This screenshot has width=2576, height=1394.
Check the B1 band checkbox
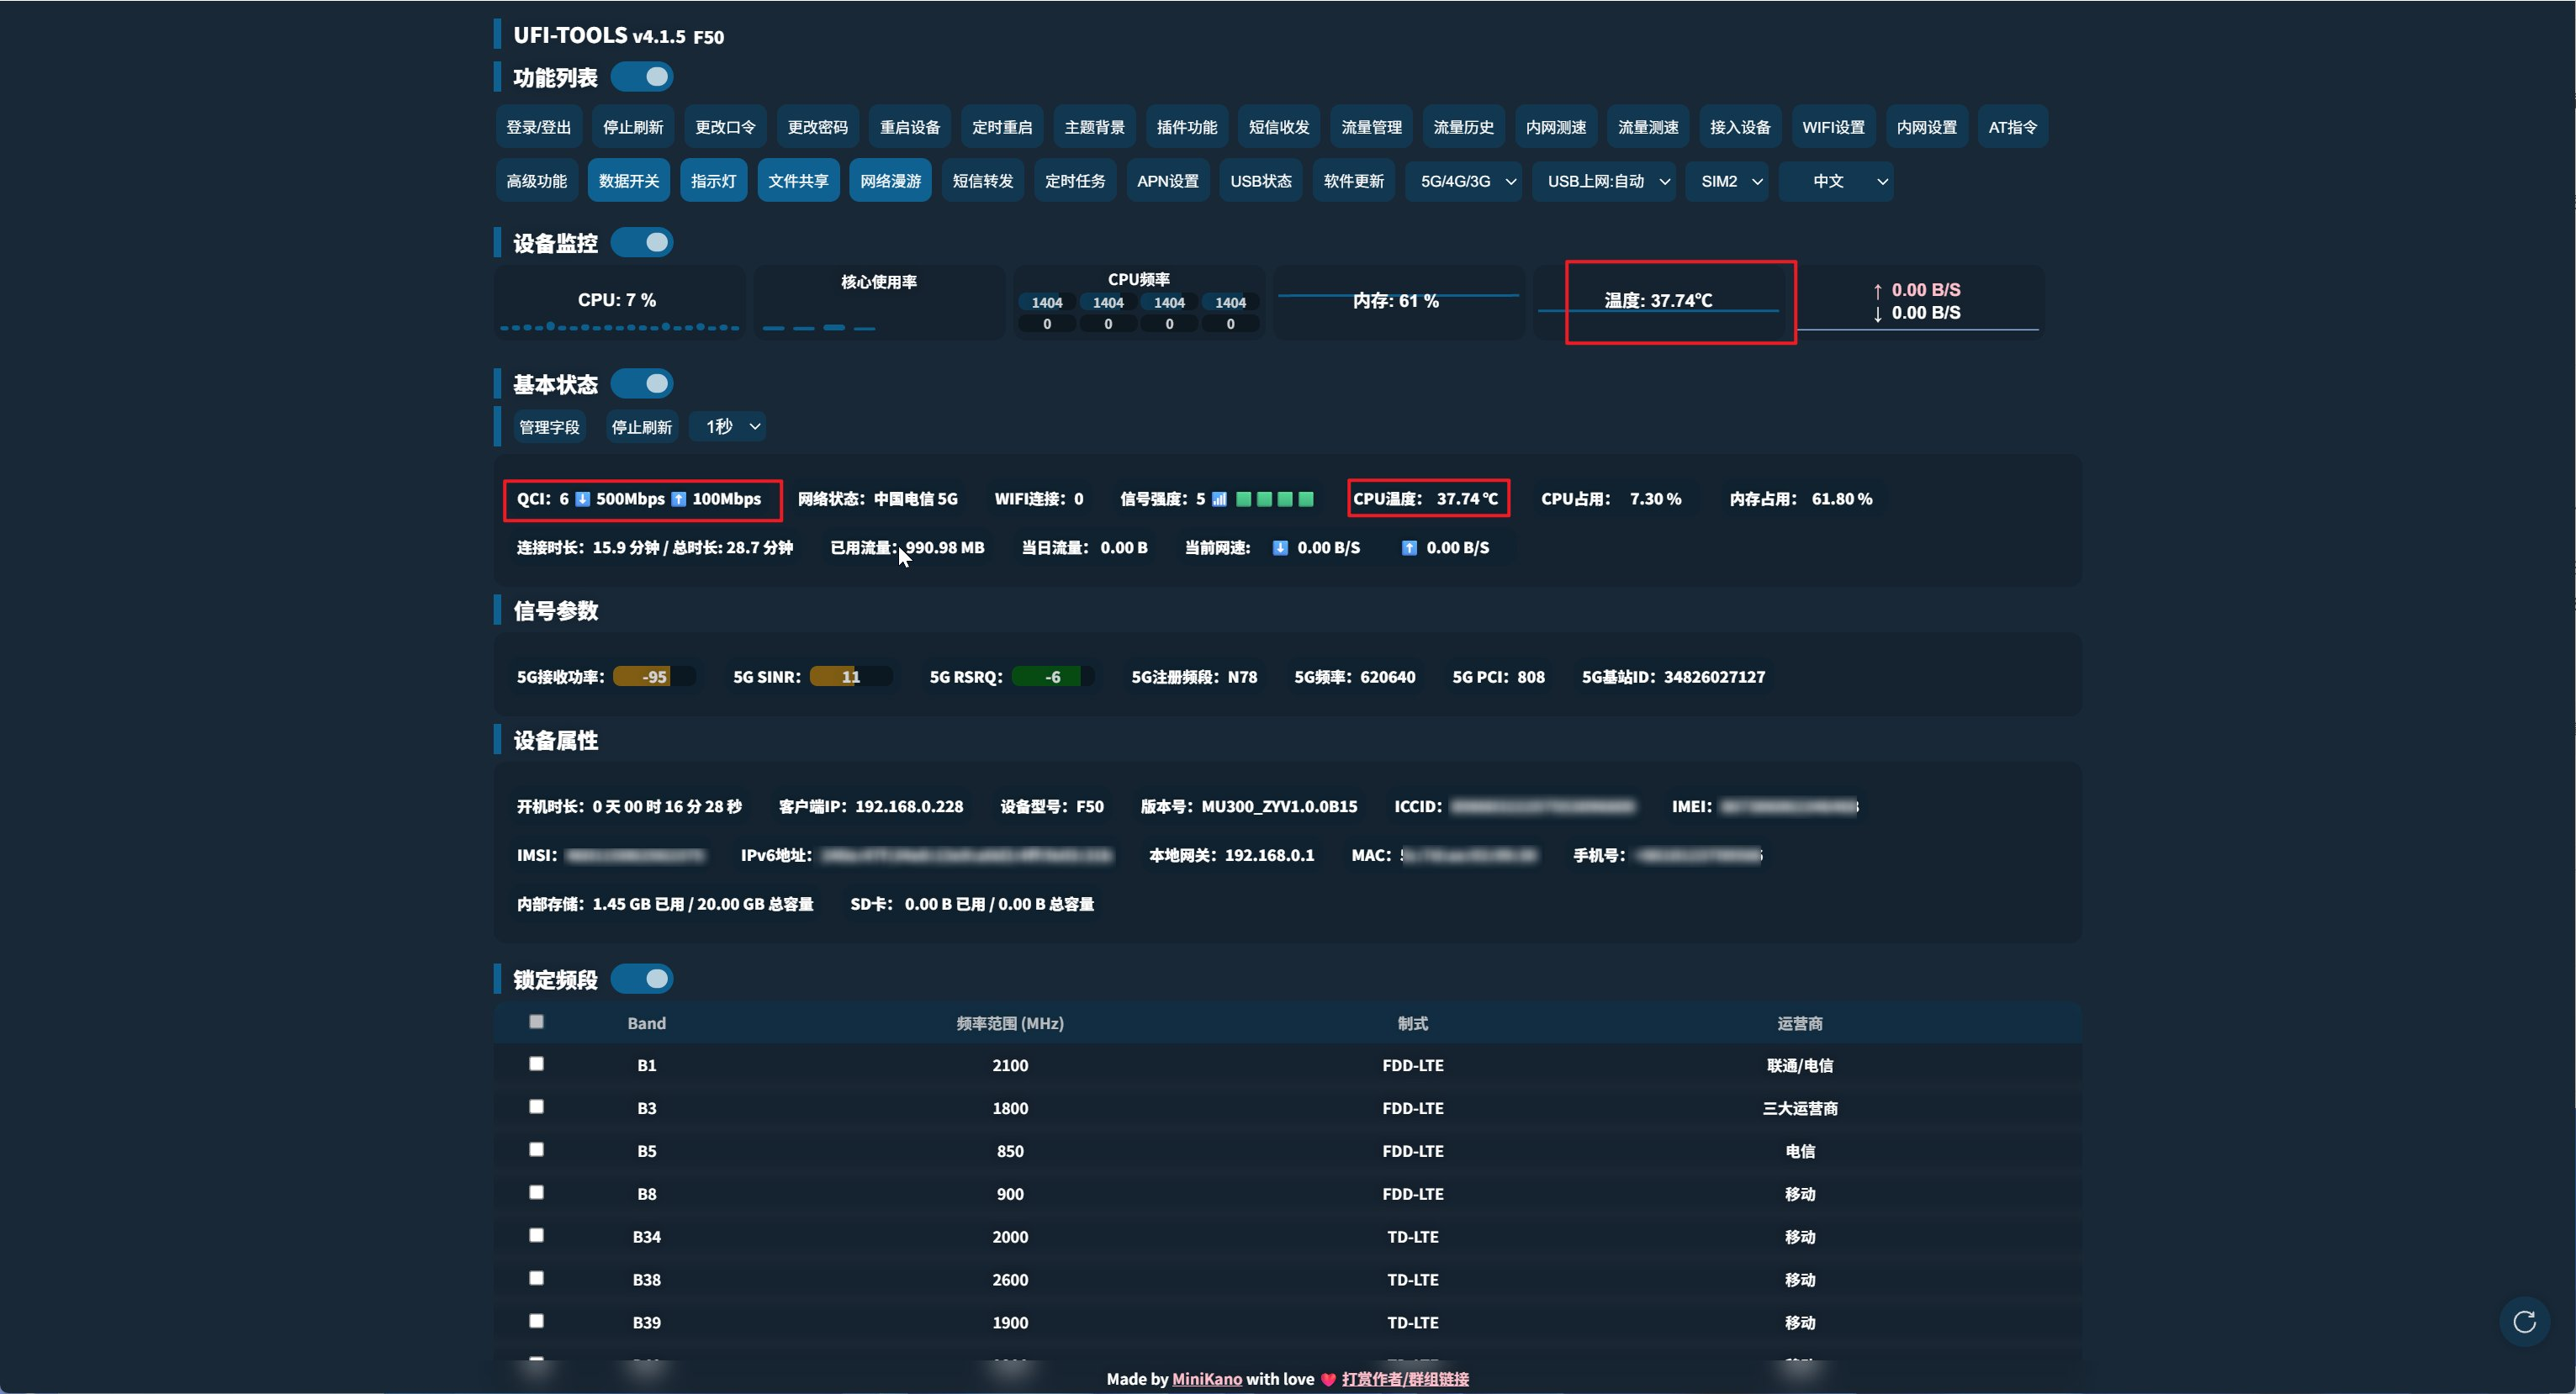(537, 1064)
